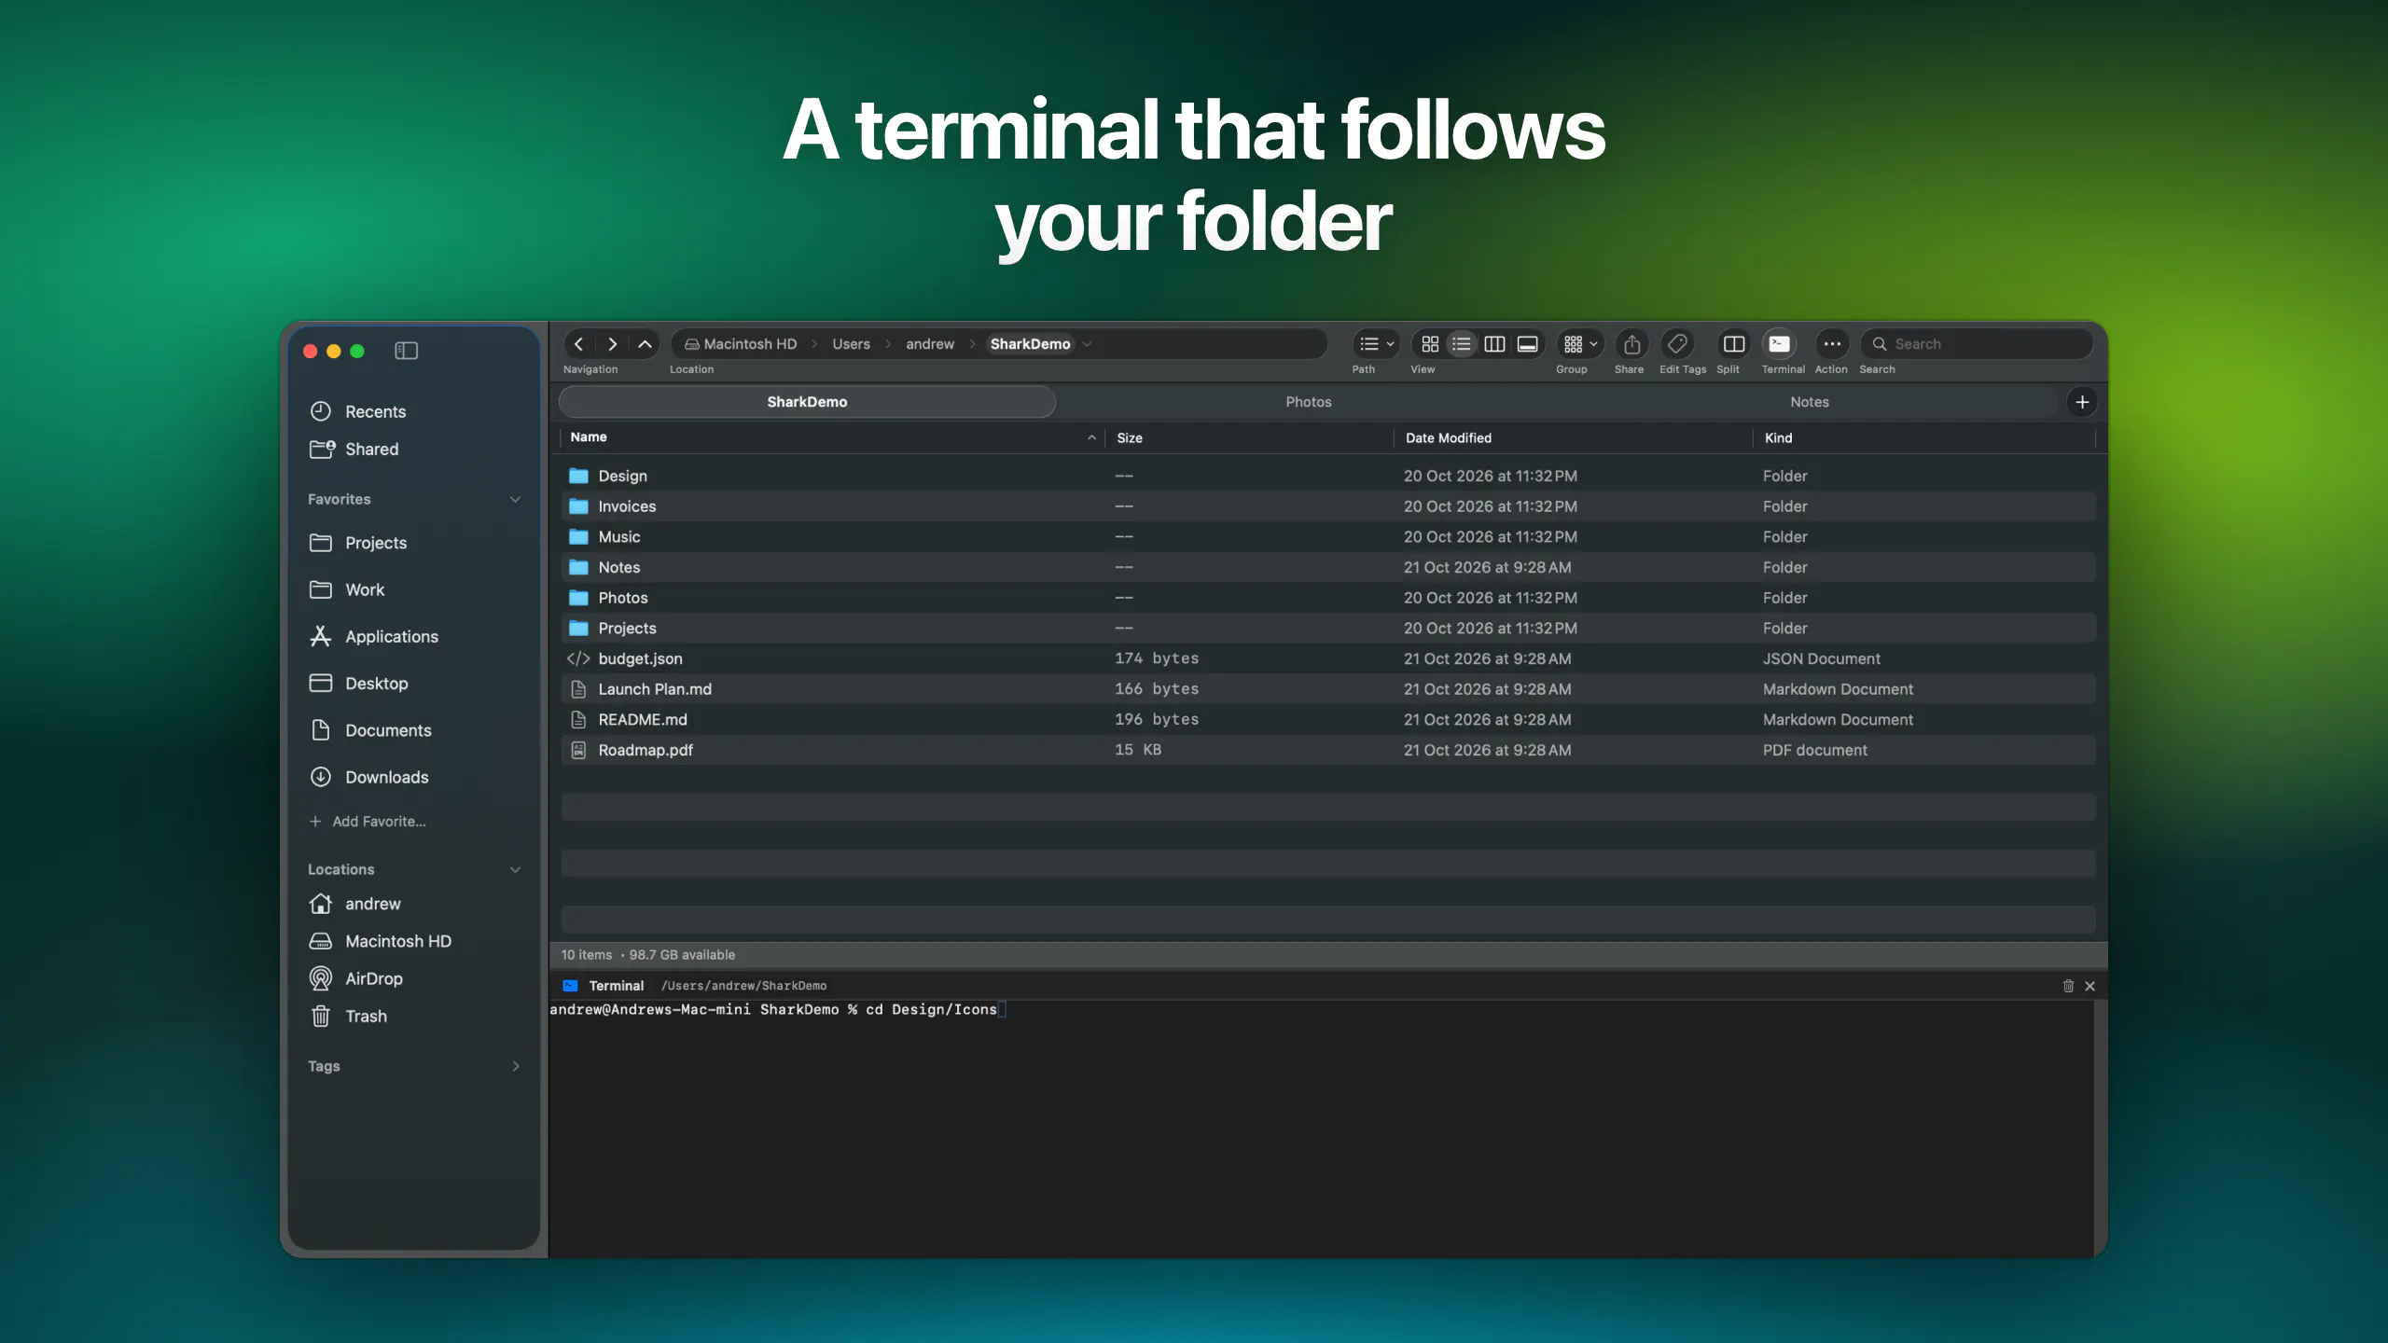Open the Group options dropdown
This screenshot has width=2388, height=1343.
pos(1580,344)
